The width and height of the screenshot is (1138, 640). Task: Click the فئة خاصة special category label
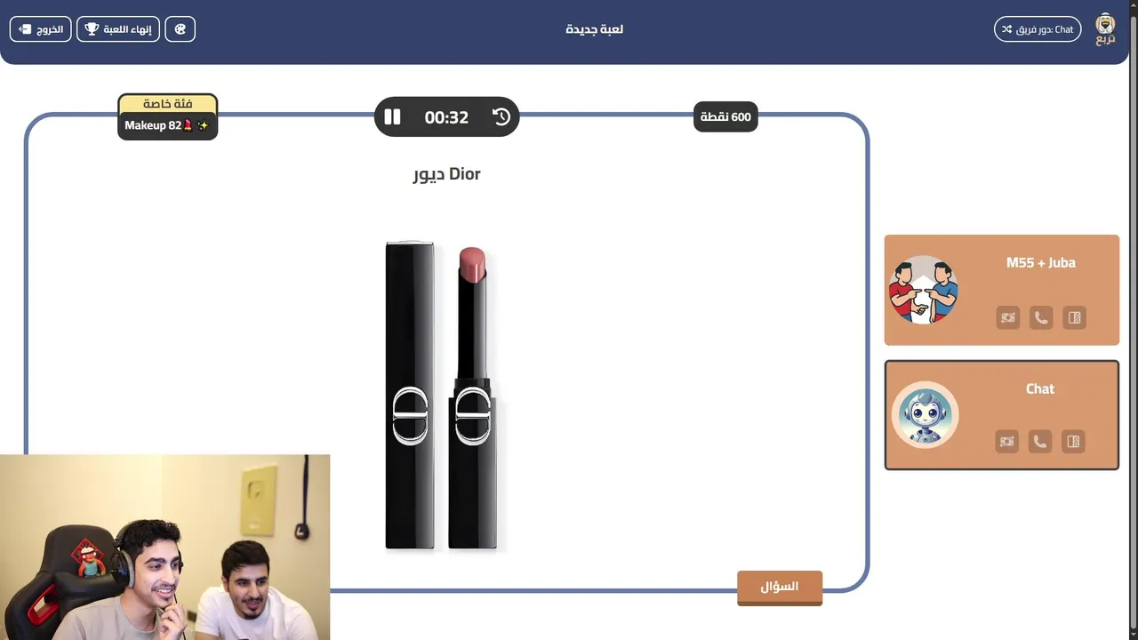point(168,104)
